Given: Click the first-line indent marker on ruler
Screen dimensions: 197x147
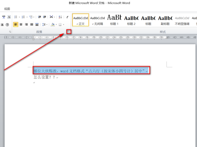Looking at the screenshot, I should [33, 36].
